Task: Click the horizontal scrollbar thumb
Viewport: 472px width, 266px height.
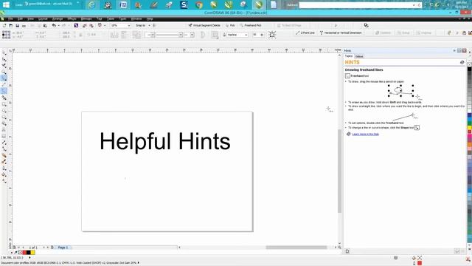Action: tap(296, 248)
